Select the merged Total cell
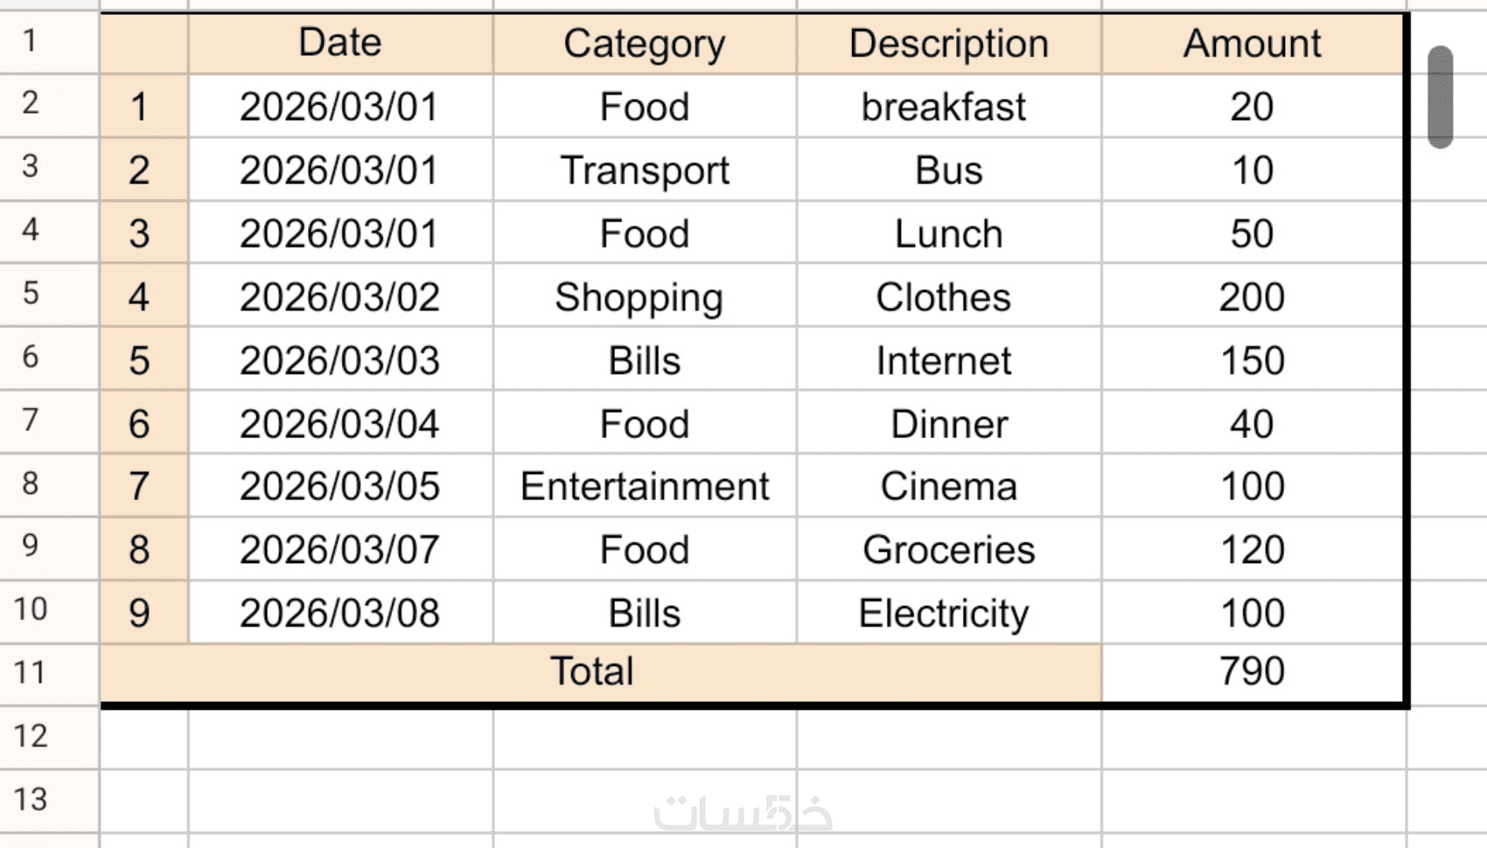This screenshot has width=1487, height=848. tap(592, 672)
